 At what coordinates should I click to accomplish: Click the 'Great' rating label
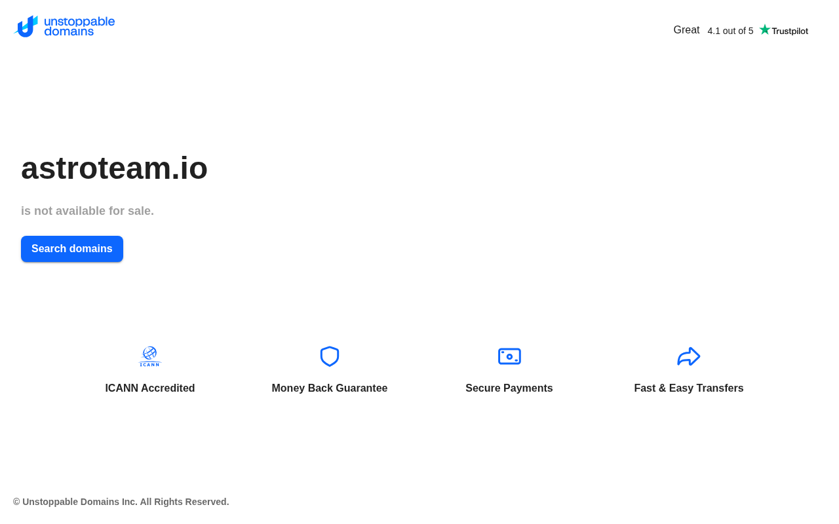(686, 30)
